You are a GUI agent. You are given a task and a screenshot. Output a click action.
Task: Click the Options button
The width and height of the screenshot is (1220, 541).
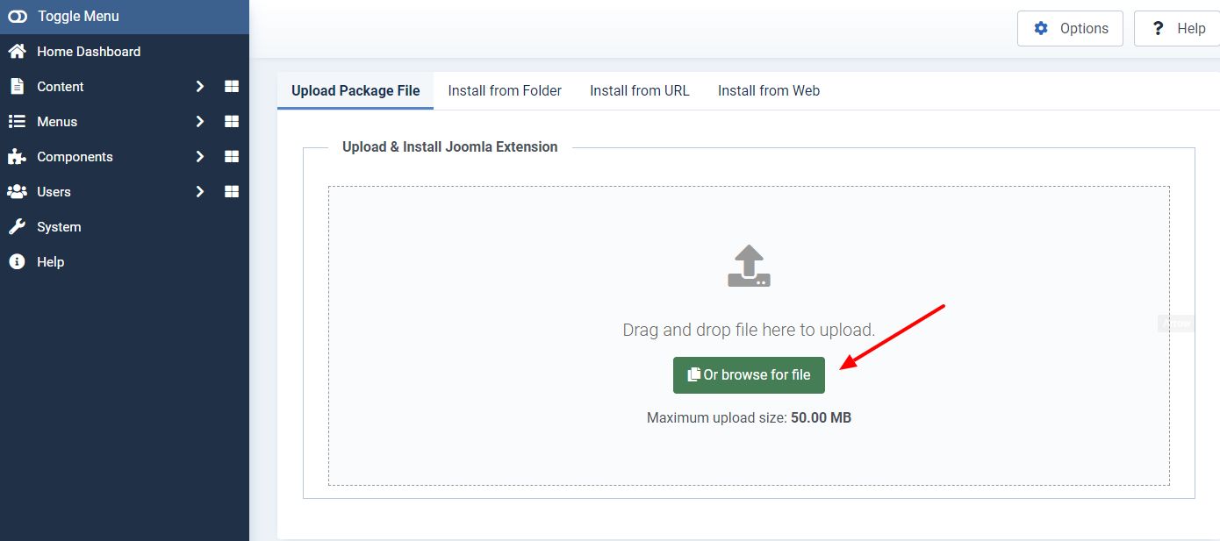pos(1070,28)
